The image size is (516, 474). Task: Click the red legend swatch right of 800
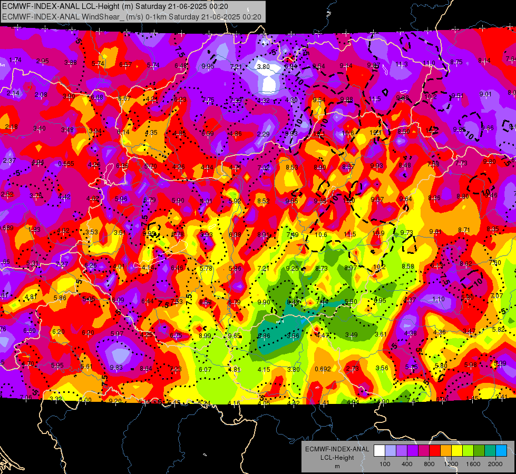(x=435, y=451)
